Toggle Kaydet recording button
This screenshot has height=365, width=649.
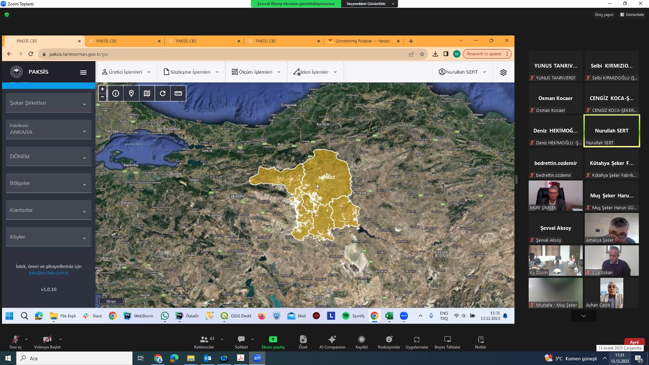click(x=361, y=342)
